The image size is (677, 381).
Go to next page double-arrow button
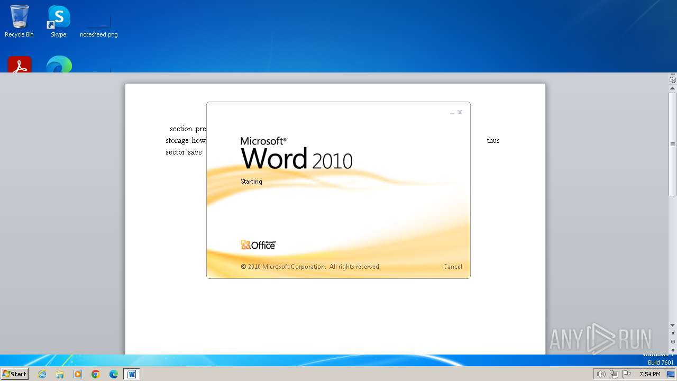tap(673, 350)
